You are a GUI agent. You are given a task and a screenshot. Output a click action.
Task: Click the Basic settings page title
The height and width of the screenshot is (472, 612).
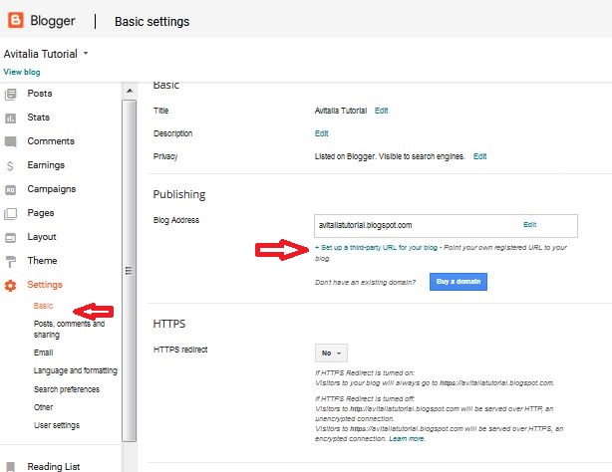(152, 22)
